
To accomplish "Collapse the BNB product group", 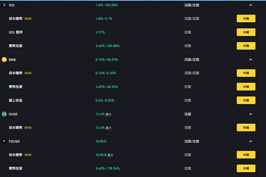I will 251,60.
